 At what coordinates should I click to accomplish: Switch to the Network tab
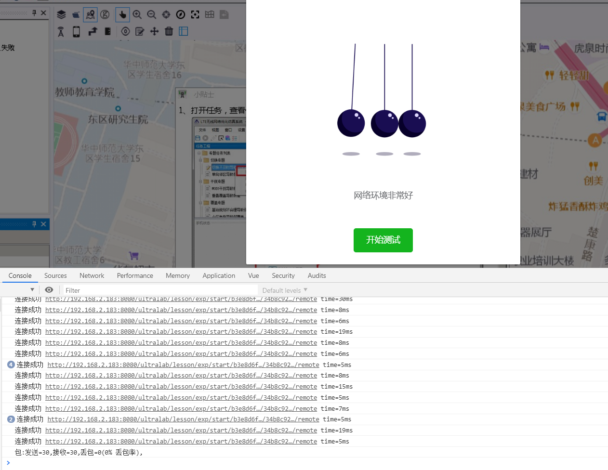pyautogui.click(x=92, y=275)
